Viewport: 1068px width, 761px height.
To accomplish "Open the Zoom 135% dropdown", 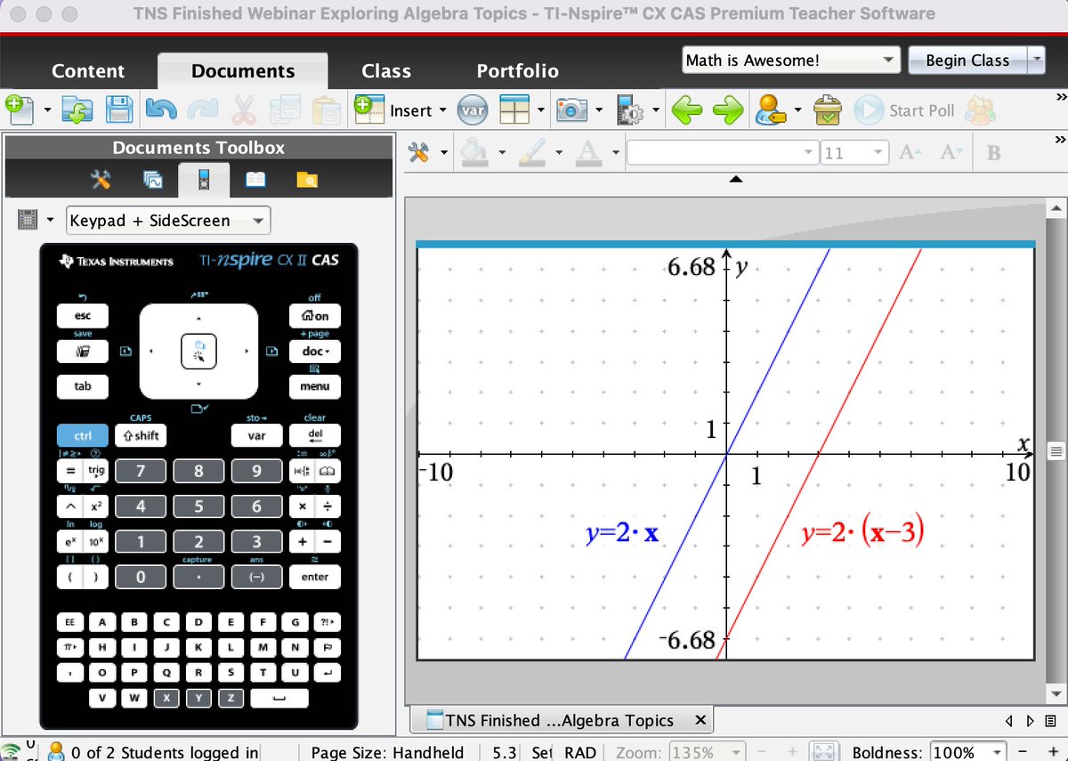I will (x=707, y=752).
